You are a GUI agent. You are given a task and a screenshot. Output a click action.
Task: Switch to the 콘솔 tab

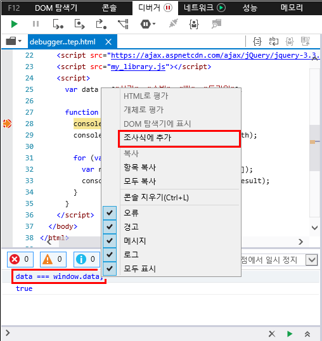109,8
